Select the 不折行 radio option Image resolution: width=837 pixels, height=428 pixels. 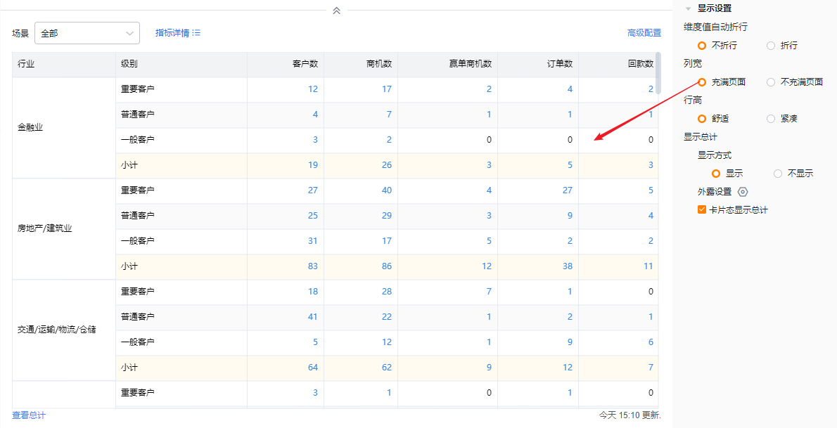tap(702, 46)
